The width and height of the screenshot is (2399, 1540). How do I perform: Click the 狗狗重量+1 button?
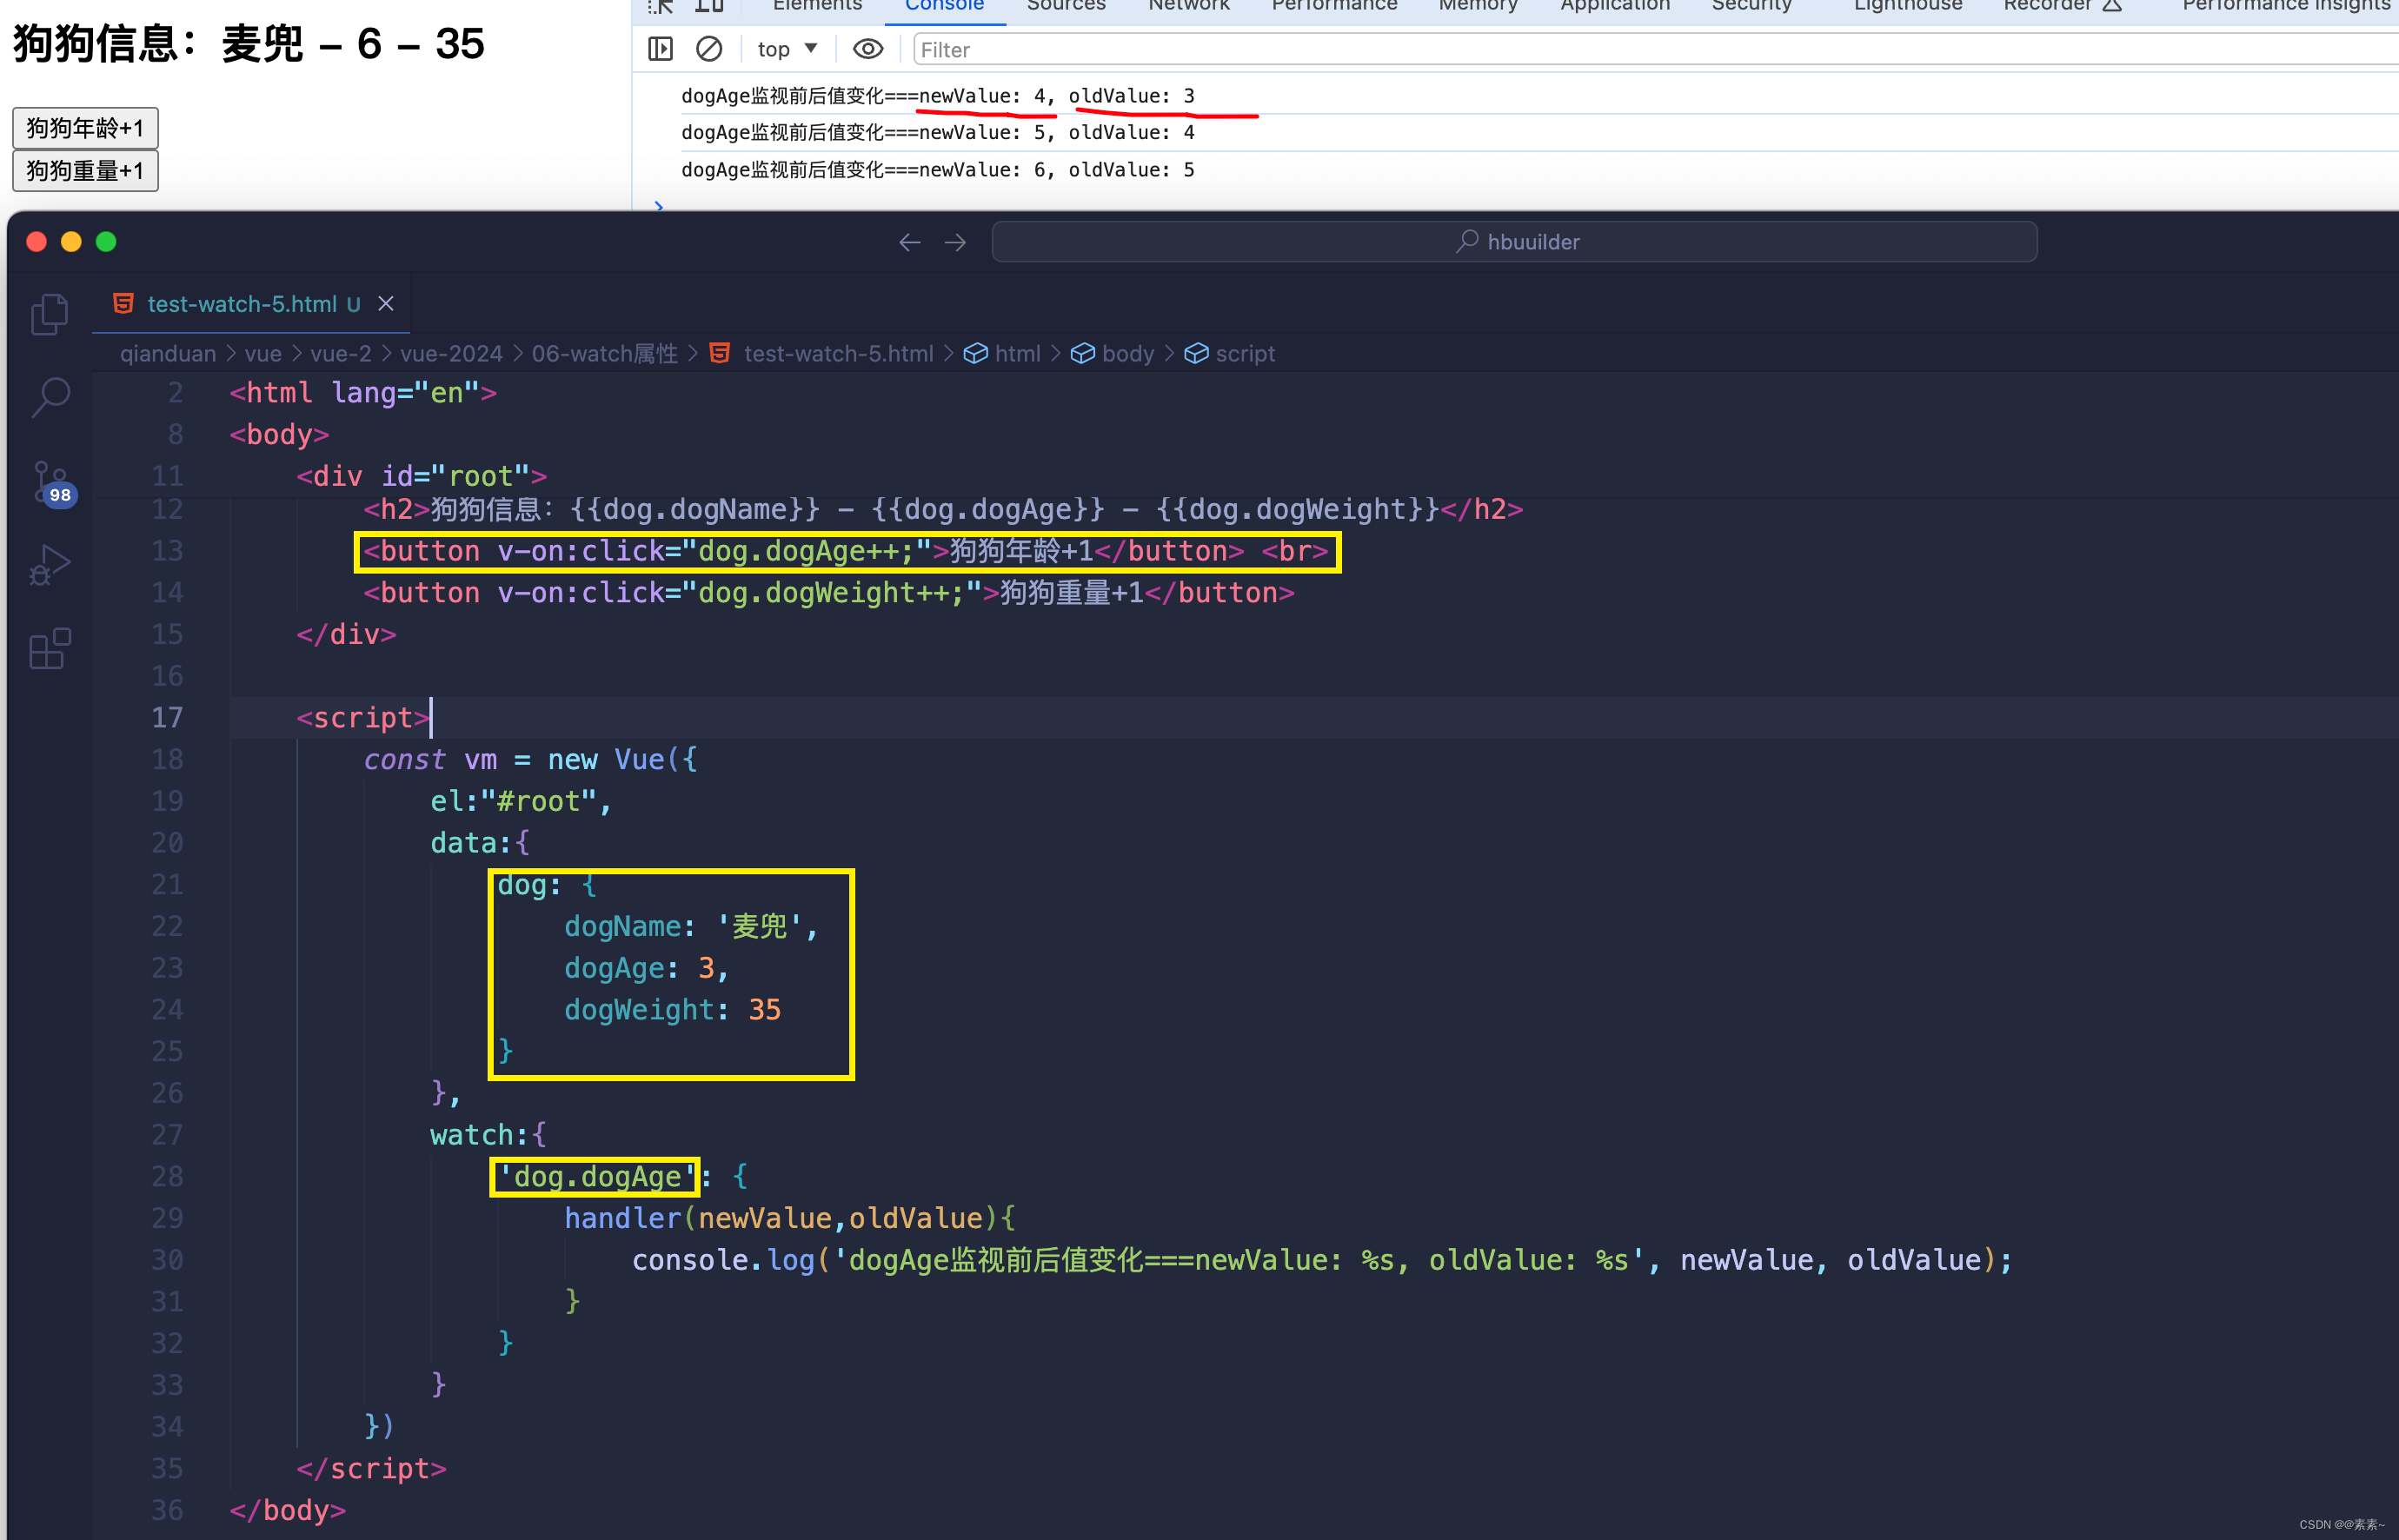click(x=85, y=171)
